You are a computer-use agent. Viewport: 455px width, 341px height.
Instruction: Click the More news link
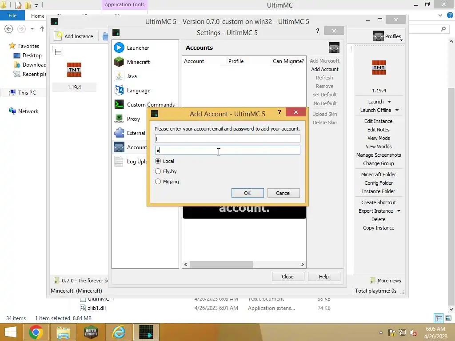[x=389, y=281]
